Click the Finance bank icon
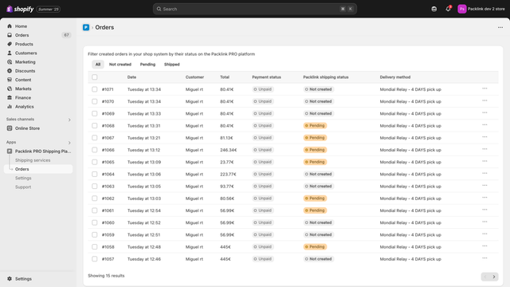Screen dimensions: 510x287 (x=10, y=97)
